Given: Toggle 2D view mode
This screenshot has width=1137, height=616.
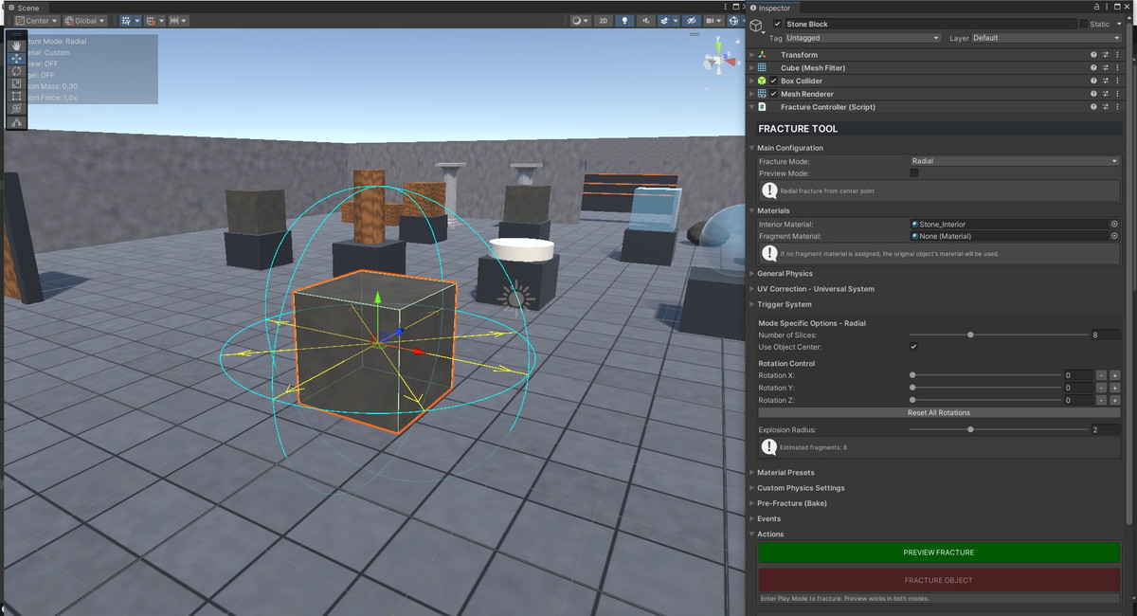Looking at the screenshot, I should (603, 20).
